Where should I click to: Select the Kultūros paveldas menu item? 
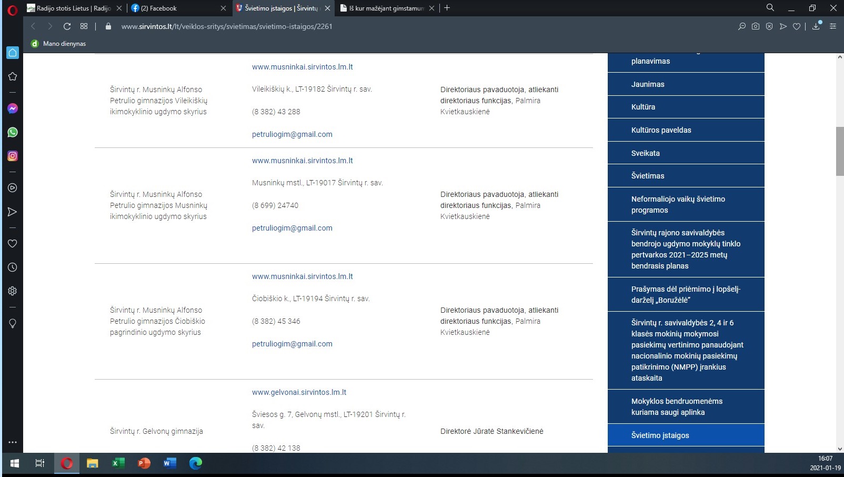click(661, 130)
